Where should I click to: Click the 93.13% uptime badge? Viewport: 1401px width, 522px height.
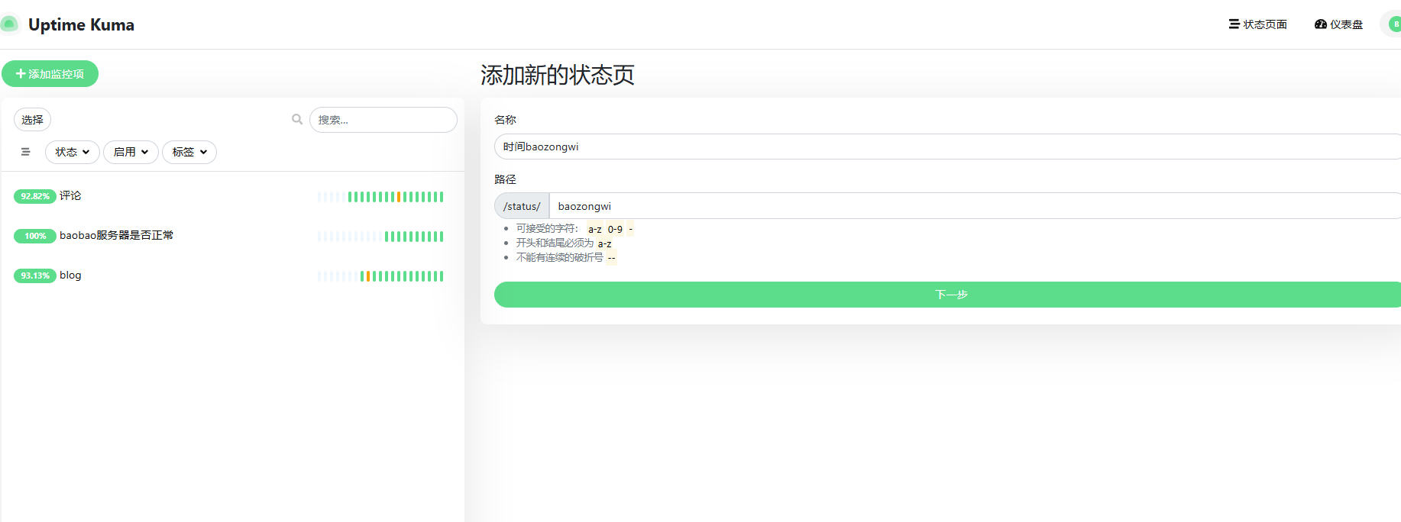coord(35,275)
